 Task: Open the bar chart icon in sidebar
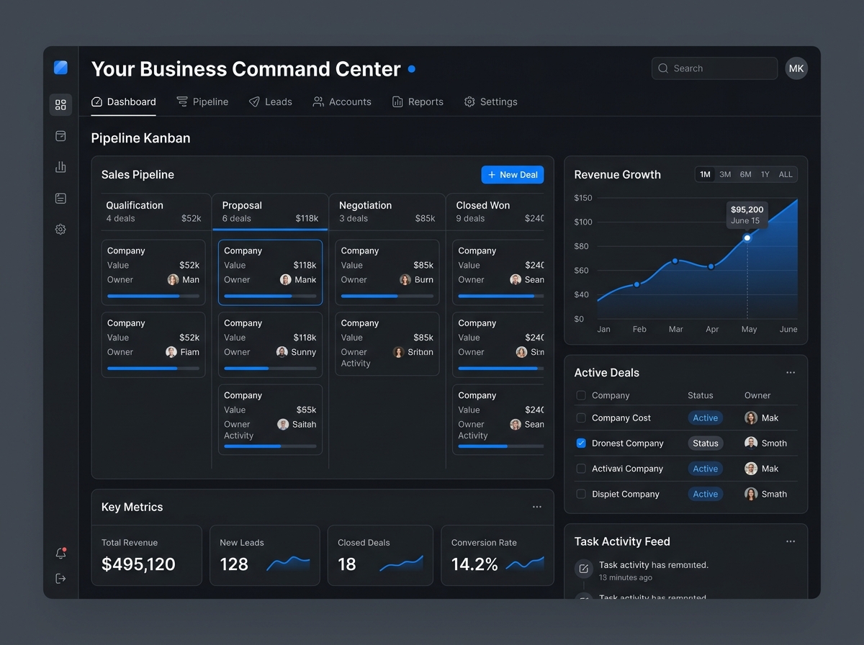point(60,167)
